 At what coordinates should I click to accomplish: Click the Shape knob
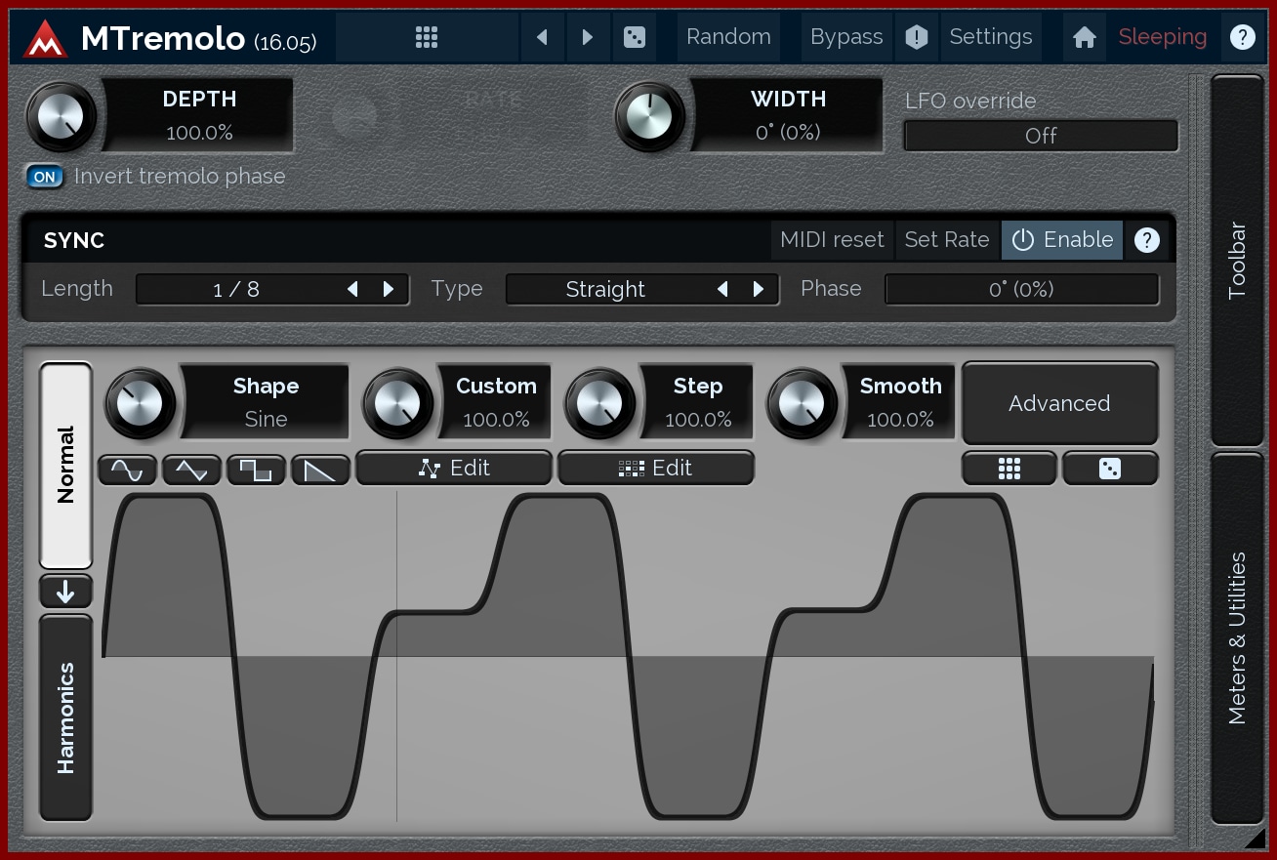pos(141,403)
